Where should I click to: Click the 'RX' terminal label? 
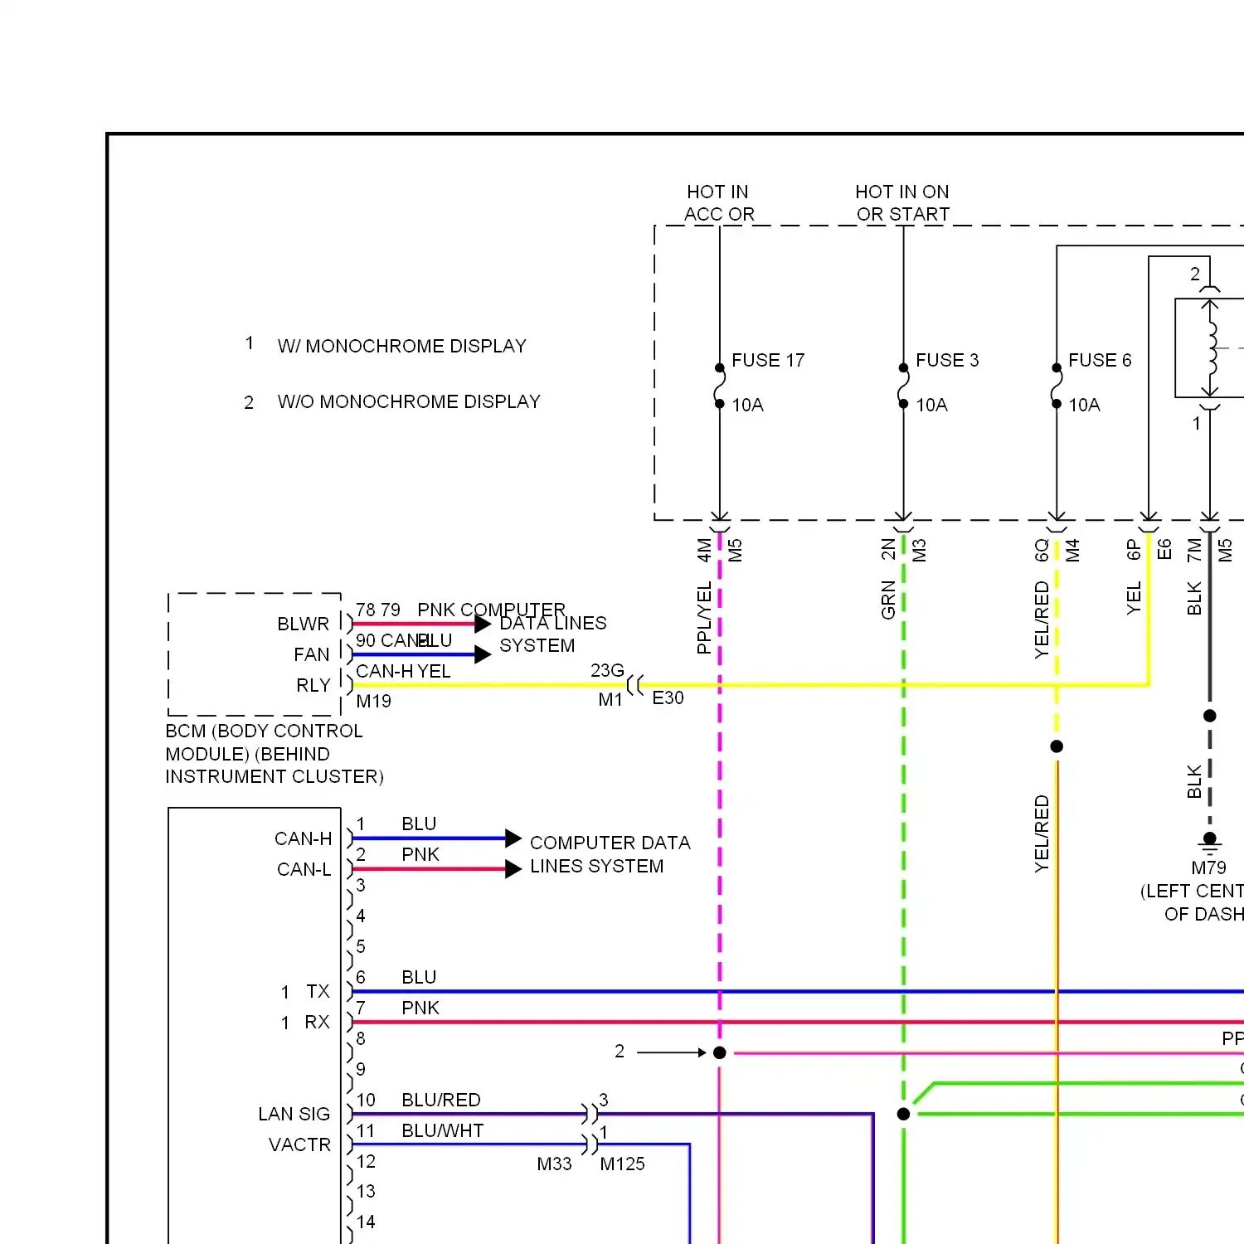pos(317,1022)
